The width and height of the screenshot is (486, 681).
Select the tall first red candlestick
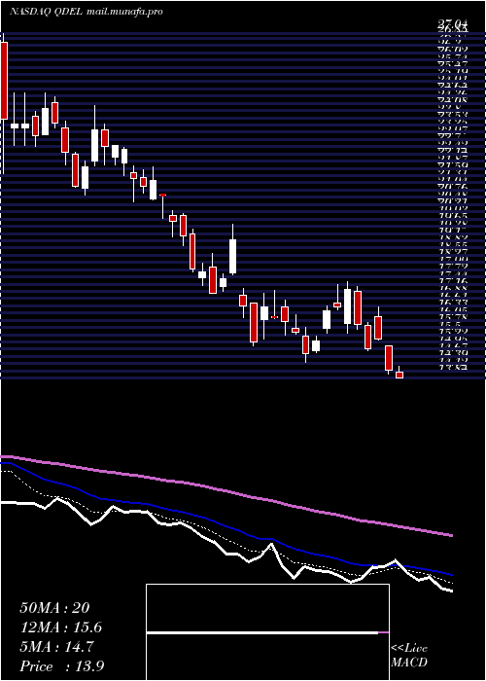click(x=4, y=81)
